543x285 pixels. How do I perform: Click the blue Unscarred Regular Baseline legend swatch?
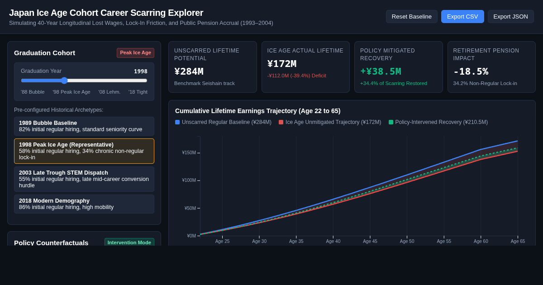click(x=177, y=122)
